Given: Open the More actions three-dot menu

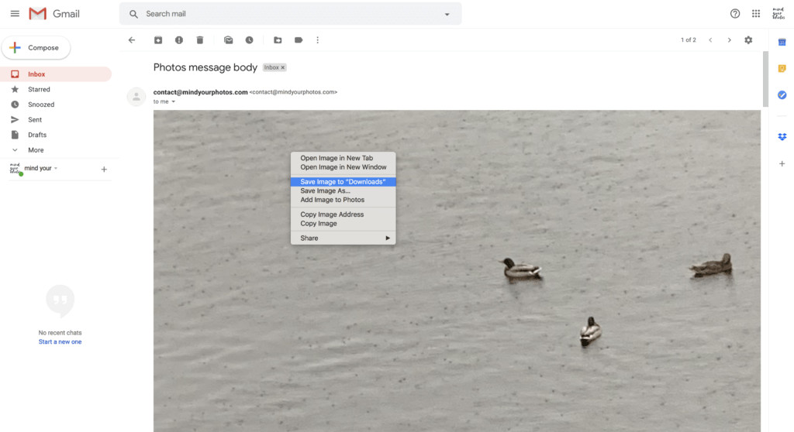Looking at the screenshot, I should 317,40.
